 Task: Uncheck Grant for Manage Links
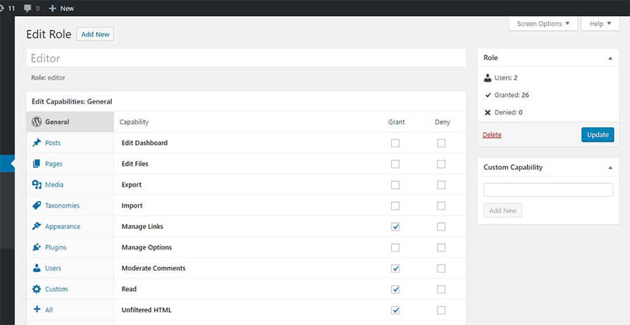click(395, 226)
